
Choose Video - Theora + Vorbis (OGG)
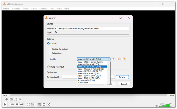point(92,69)
